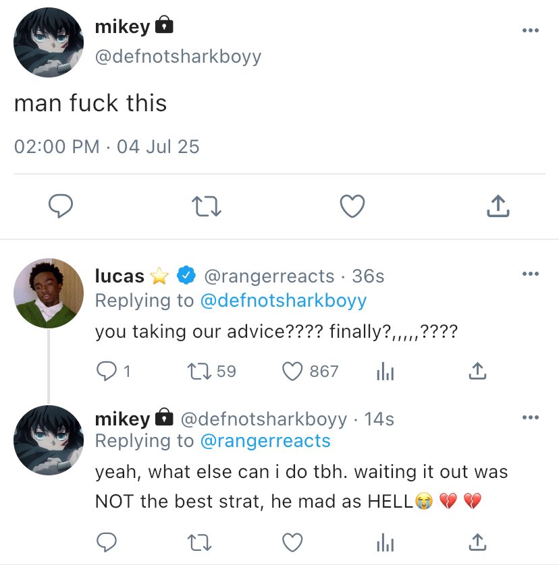
Task: Share lucas's reply
Action: (477, 371)
